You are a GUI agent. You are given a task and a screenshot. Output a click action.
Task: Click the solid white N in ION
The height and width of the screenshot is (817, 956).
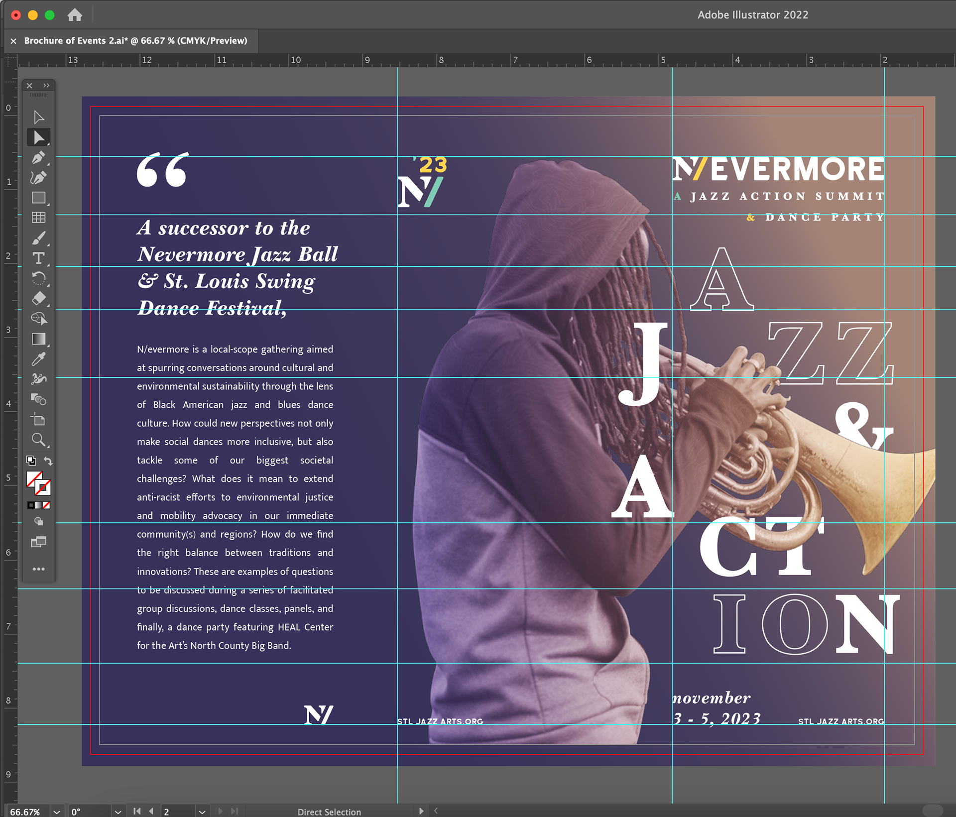pyautogui.click(x=868, y=624)
